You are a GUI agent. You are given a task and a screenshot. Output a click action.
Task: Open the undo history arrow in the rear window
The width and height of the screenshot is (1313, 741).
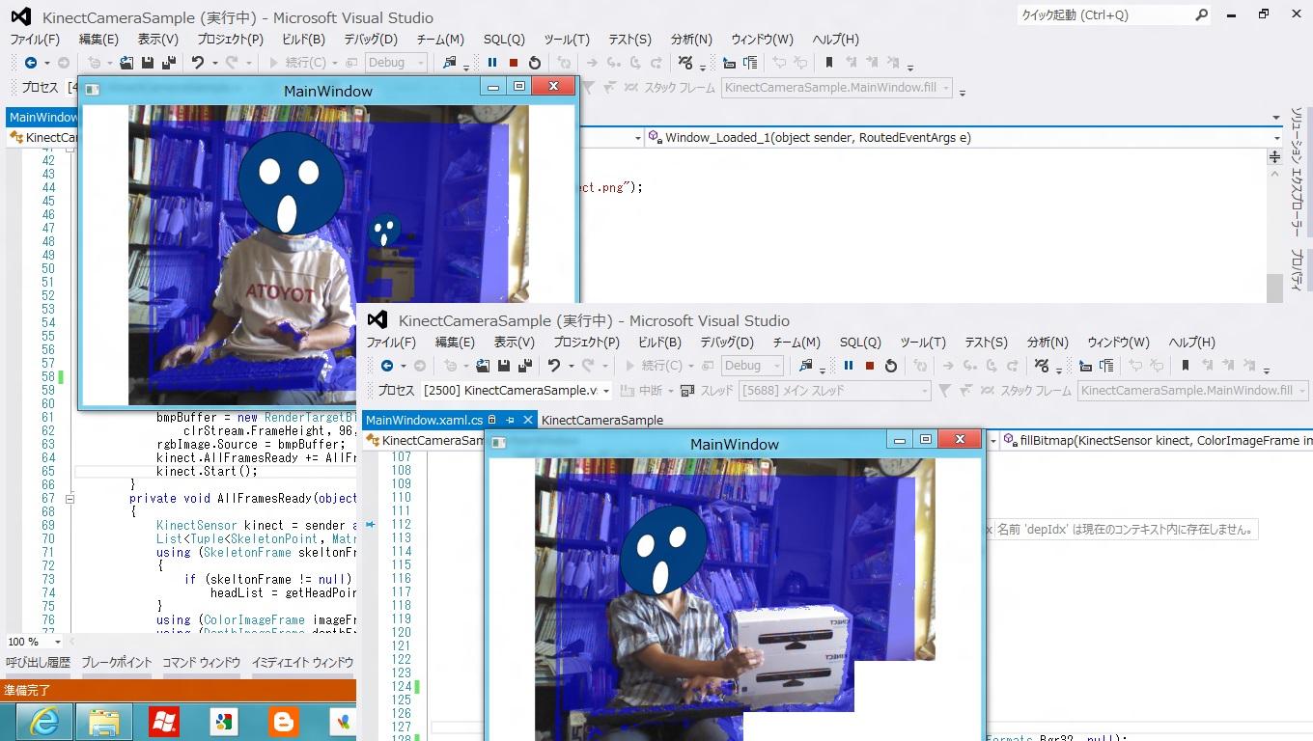(x=213, y=63)
